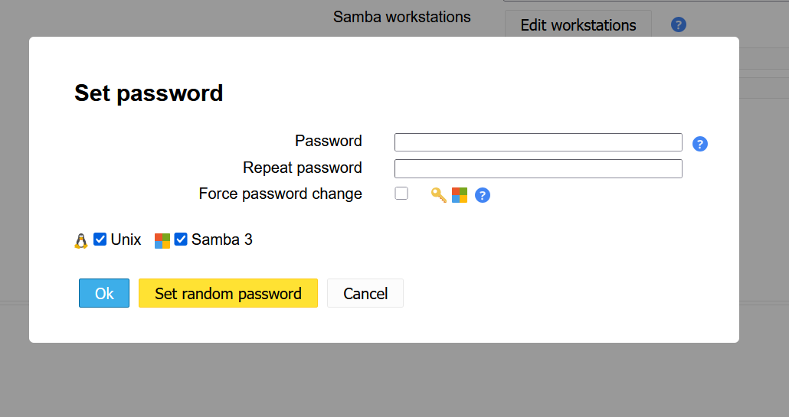Click the help icon next to Force password change
Image resolution: width=789 pixels, height=417 pixels.
(x=482, y=195)
